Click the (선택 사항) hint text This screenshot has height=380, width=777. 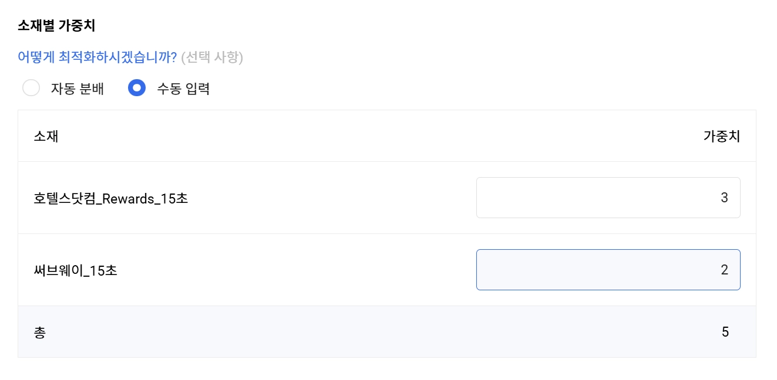212,57
